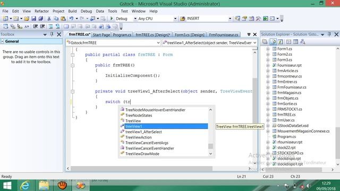Select frmMagasin.cs in Solution Explorer
This screenshot has width=340, height=191.
(289, 93)
